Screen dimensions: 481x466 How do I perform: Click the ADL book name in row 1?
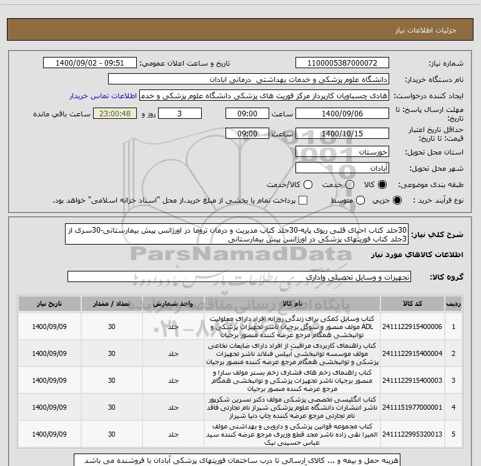tap(292, 327)
